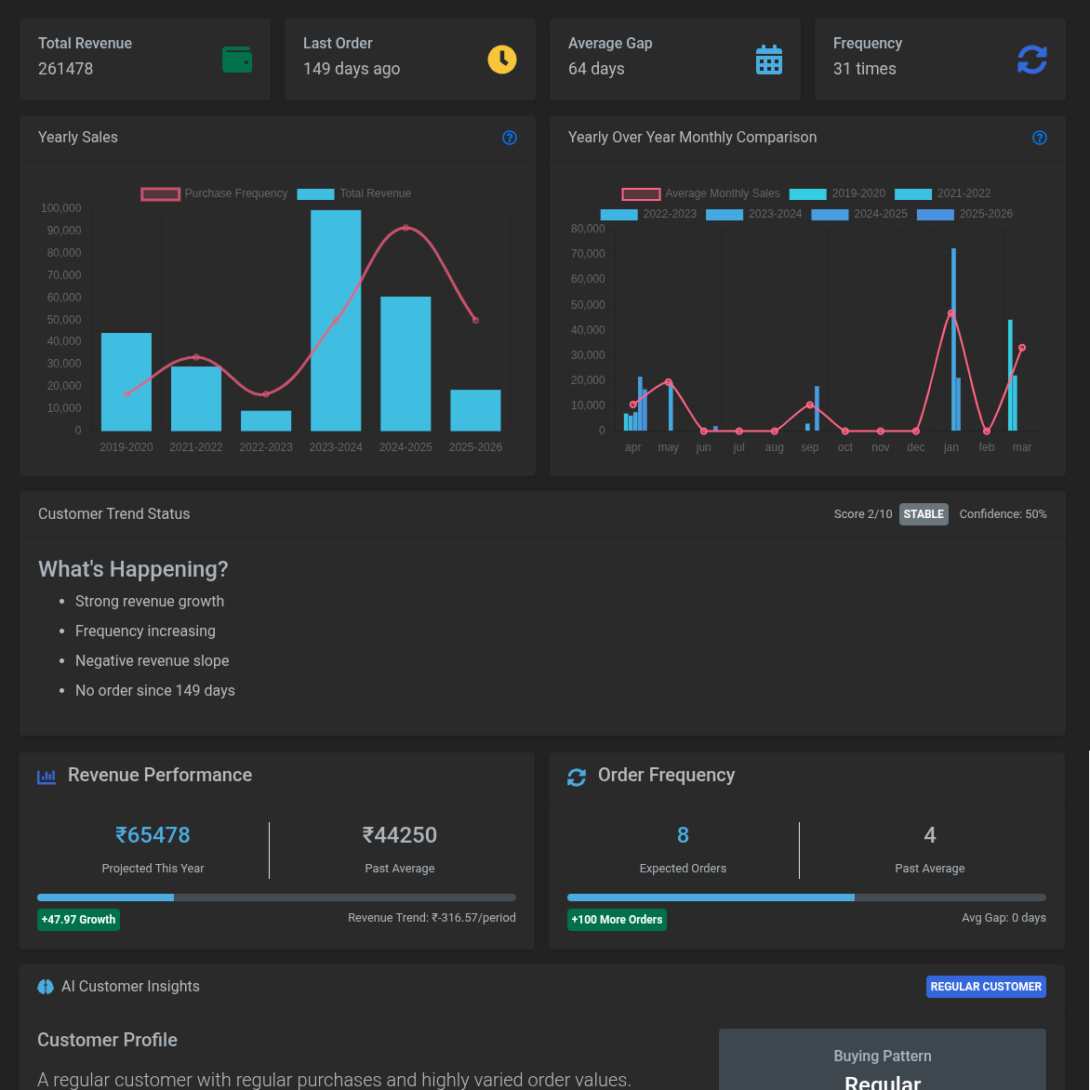Click the 2024-2025 purchase frequency peak point

(406, 228)
